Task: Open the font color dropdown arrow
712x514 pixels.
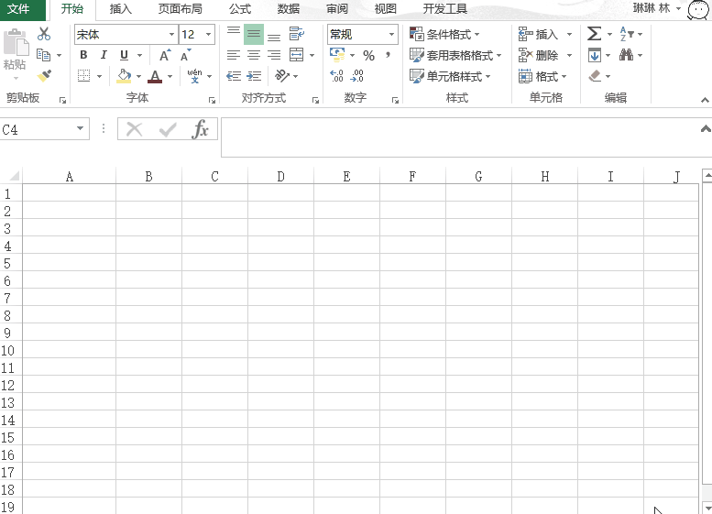Action: [170, 76]
